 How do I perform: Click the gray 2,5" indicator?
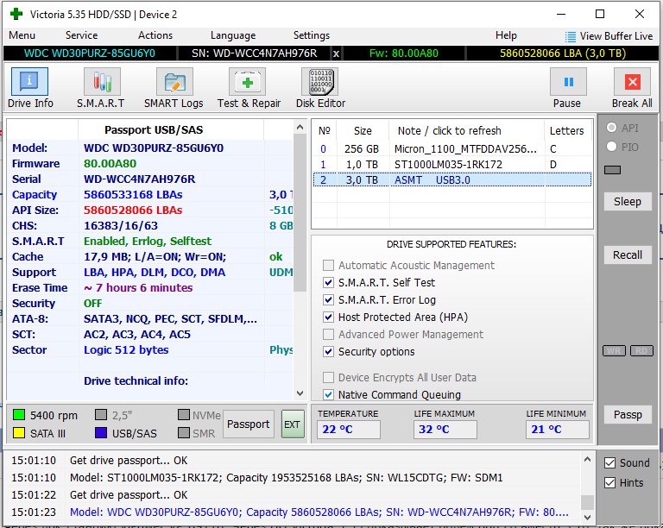pyautogui.click(x=101, y=415)
